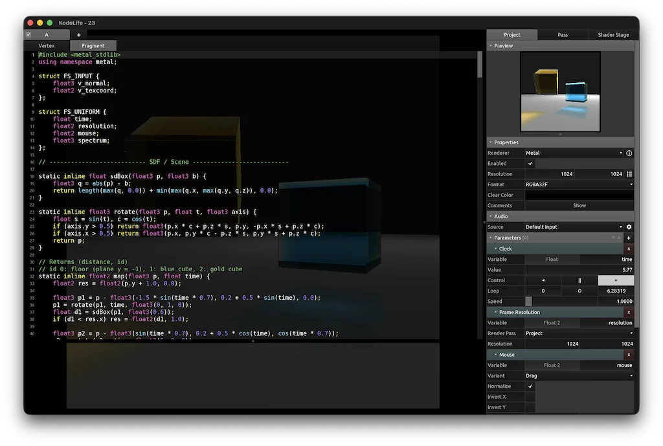The width and height of the screenshot is (663, 446).
Task: Switch to the Pass tab
Action: (563, 35)
